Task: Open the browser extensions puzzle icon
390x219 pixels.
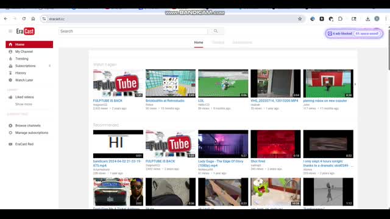Action: [340, 19]
